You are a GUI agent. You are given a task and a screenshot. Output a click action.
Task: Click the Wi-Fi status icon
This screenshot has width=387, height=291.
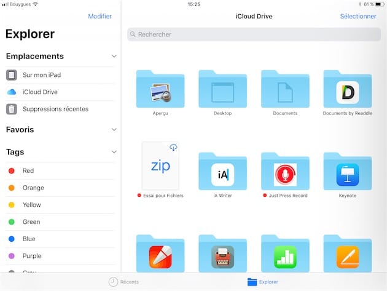coord(36,4)
